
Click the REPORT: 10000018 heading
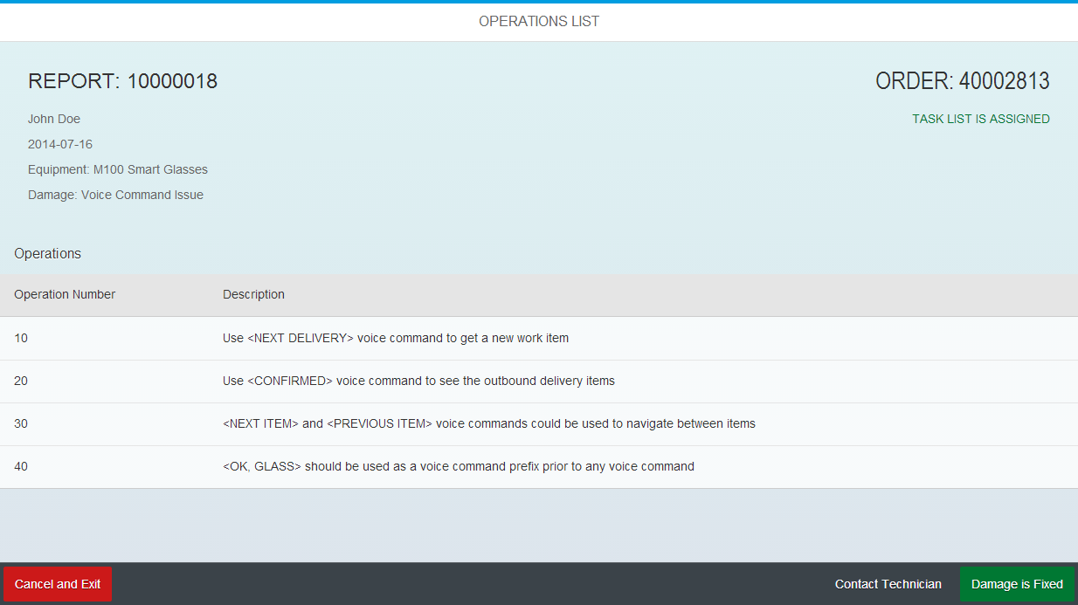122,81
